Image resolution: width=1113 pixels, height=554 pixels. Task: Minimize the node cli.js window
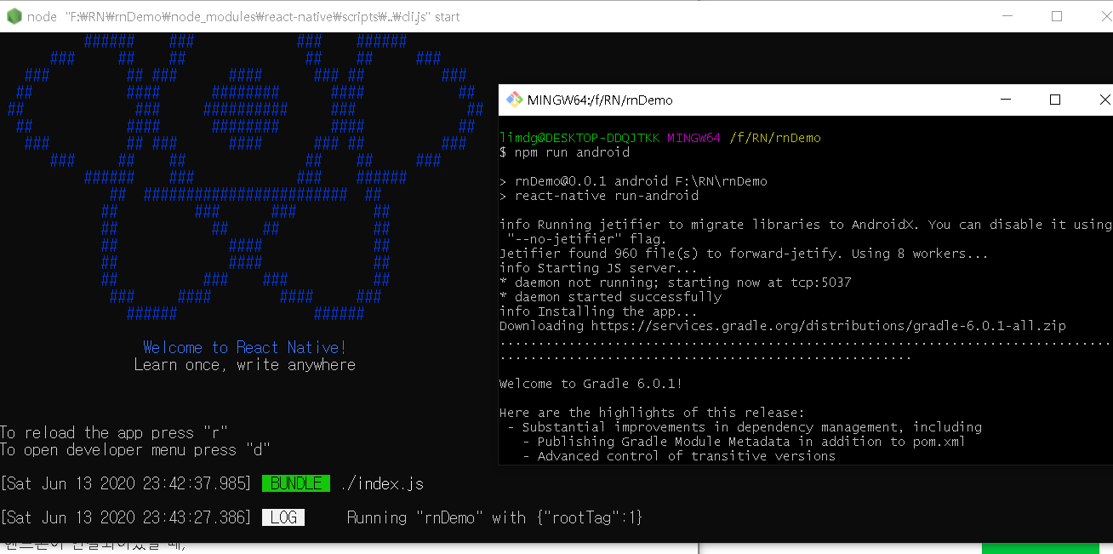click(1008, 16)
